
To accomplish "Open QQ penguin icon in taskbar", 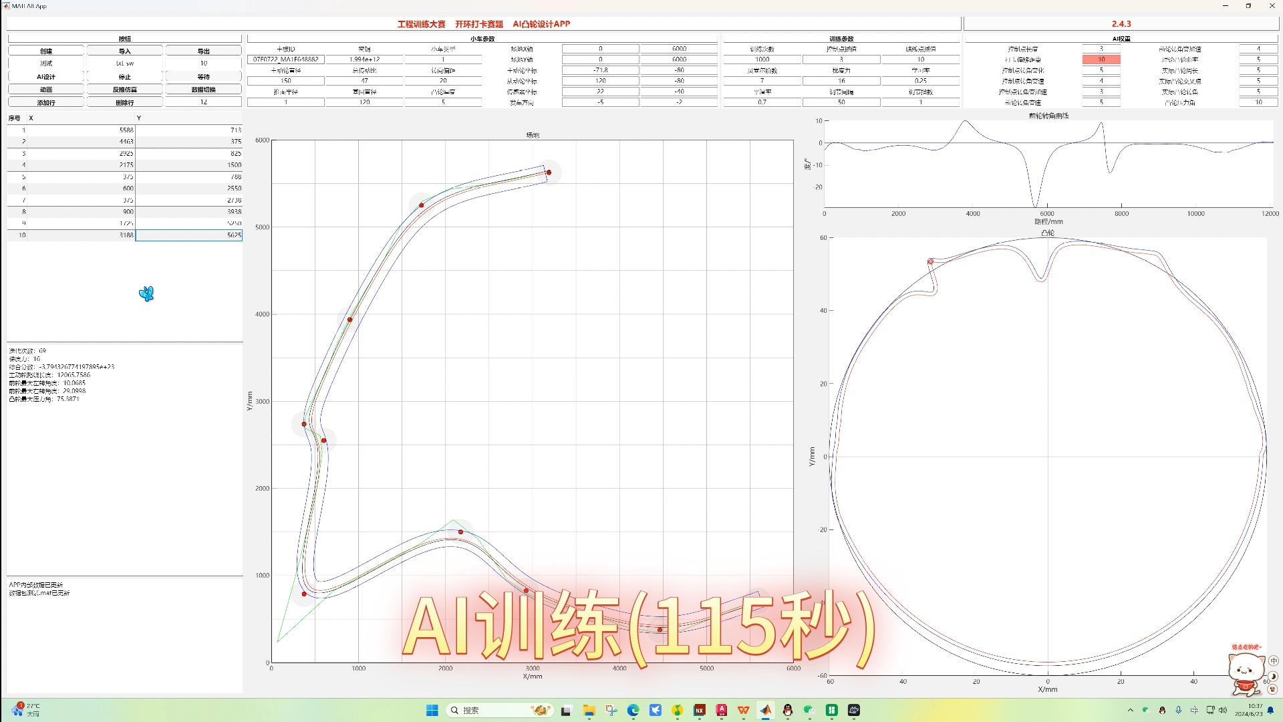I will 788,710.
